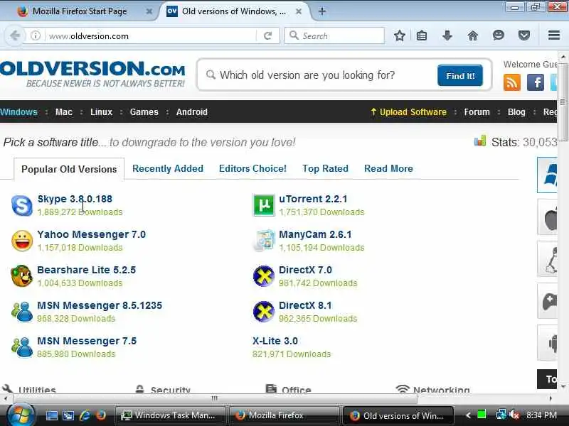Screen dimensions: 569x426
Task: Open the X-Lite 3.0 link
Action: 275,341
